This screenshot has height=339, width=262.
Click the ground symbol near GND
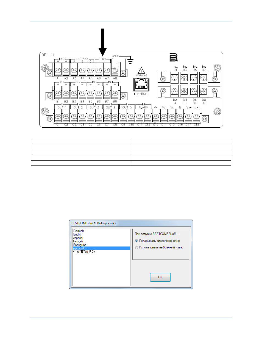pyautogui.click(x=130, y=60)
